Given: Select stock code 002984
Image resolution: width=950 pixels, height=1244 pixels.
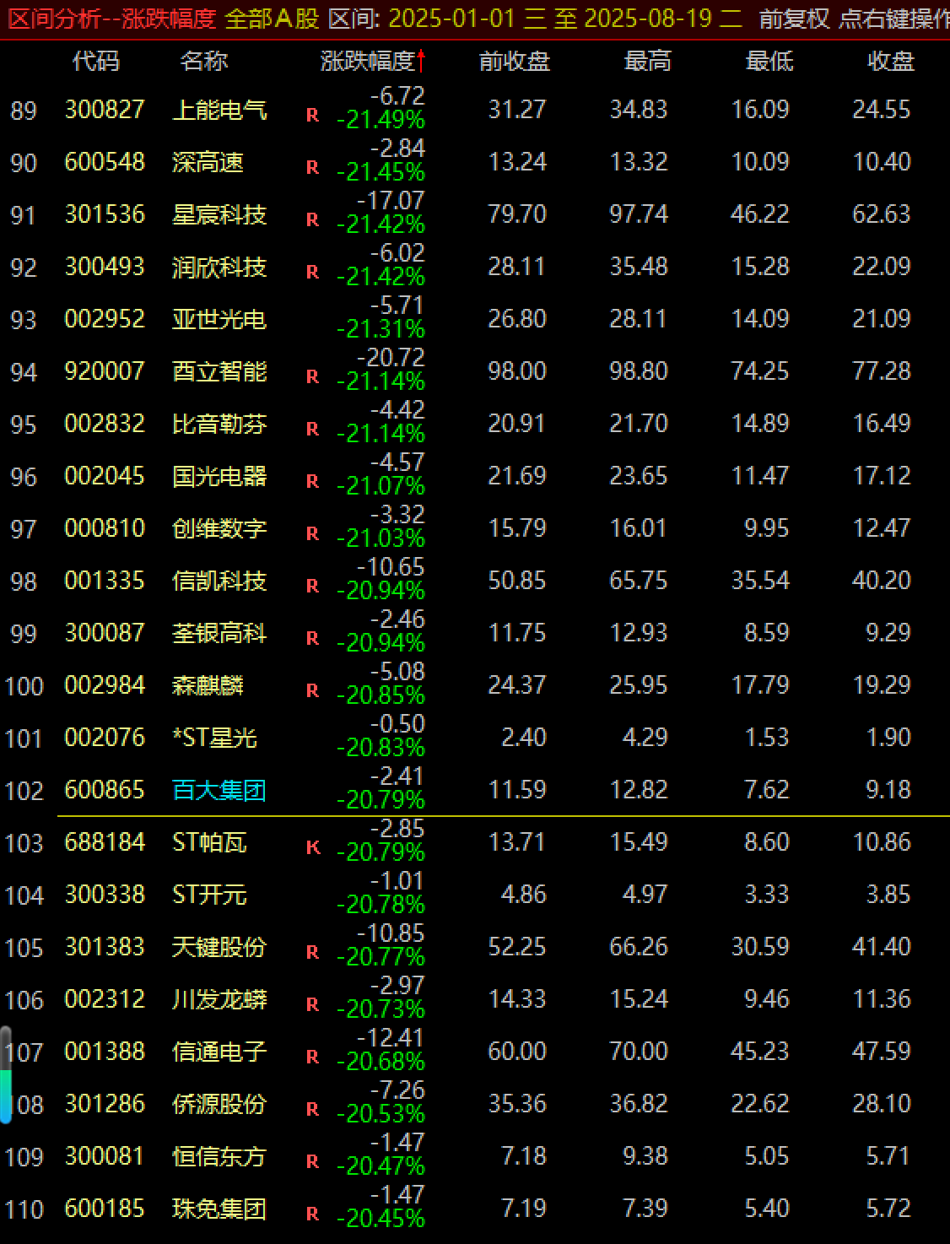Looking at the screenshot, I should point(105,685).
